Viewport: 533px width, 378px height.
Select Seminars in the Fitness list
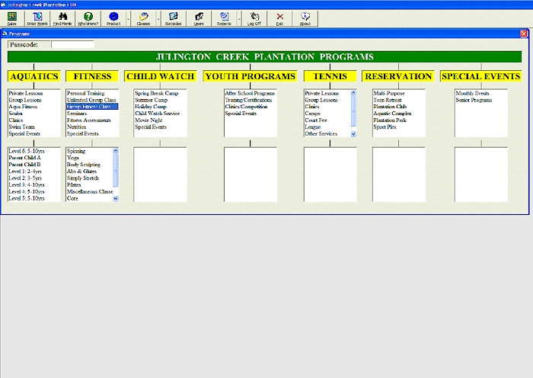[77, 114]
